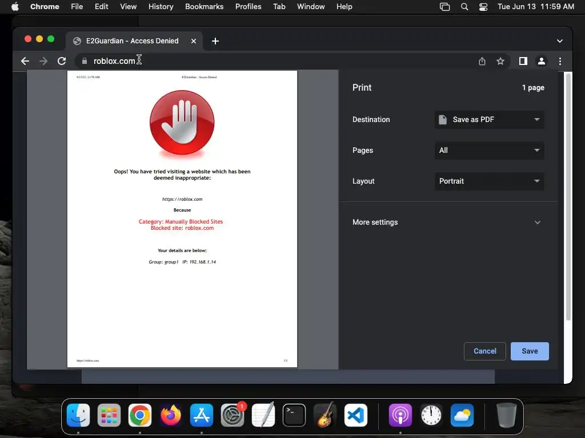The height and width of the screenshot is (438, 585).
Task: Reload the roblox.com page
Action: 62,61
